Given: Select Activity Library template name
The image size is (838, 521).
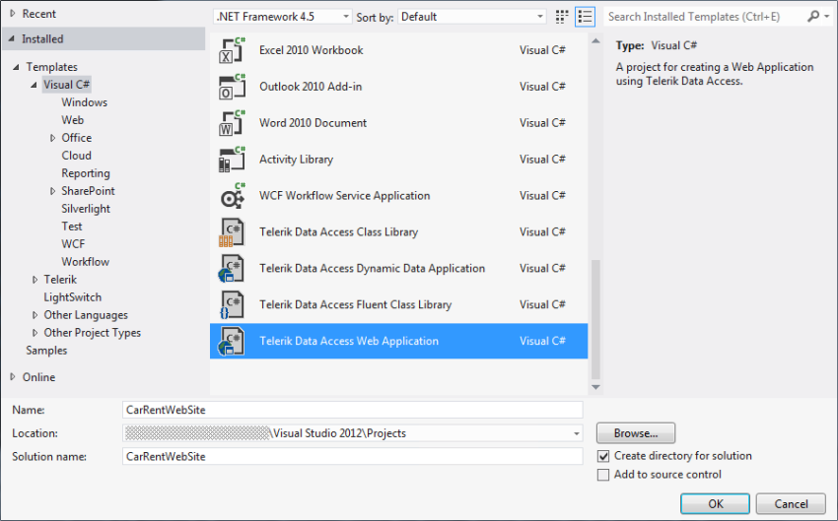Looking at the screenshot, I should [x=296, y=160].
